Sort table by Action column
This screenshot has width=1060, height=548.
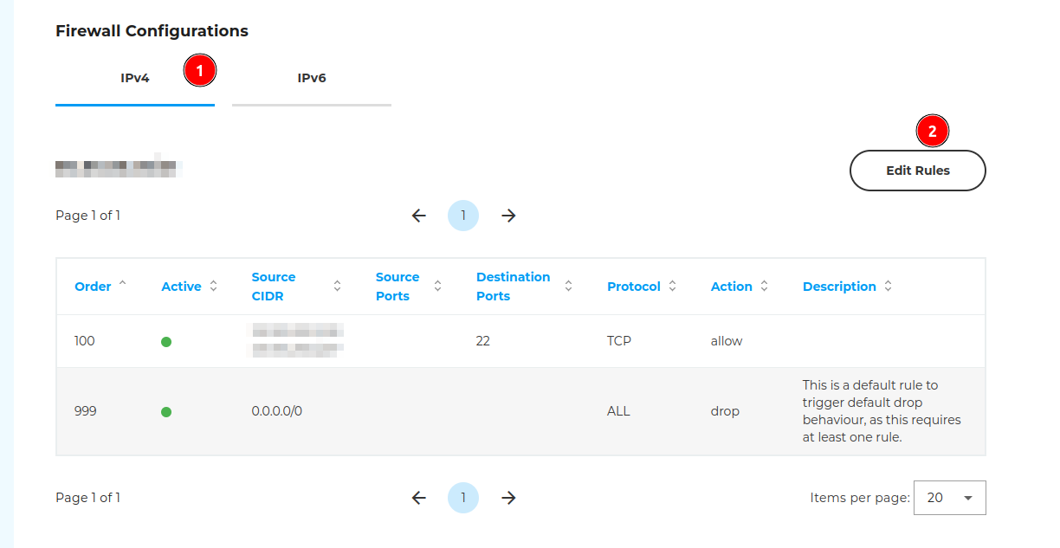click(x=740, y=287)
